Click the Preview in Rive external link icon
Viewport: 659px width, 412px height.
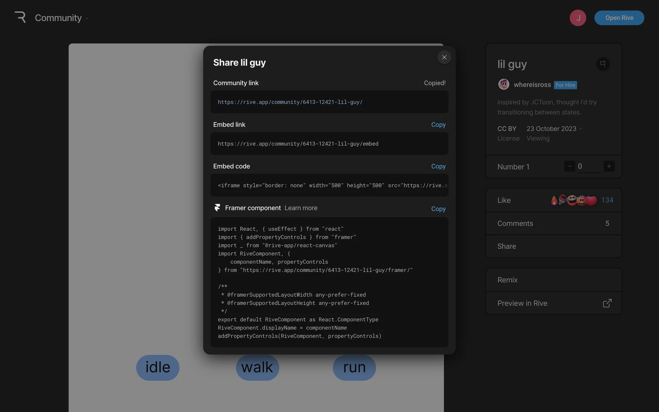point(607,303)
